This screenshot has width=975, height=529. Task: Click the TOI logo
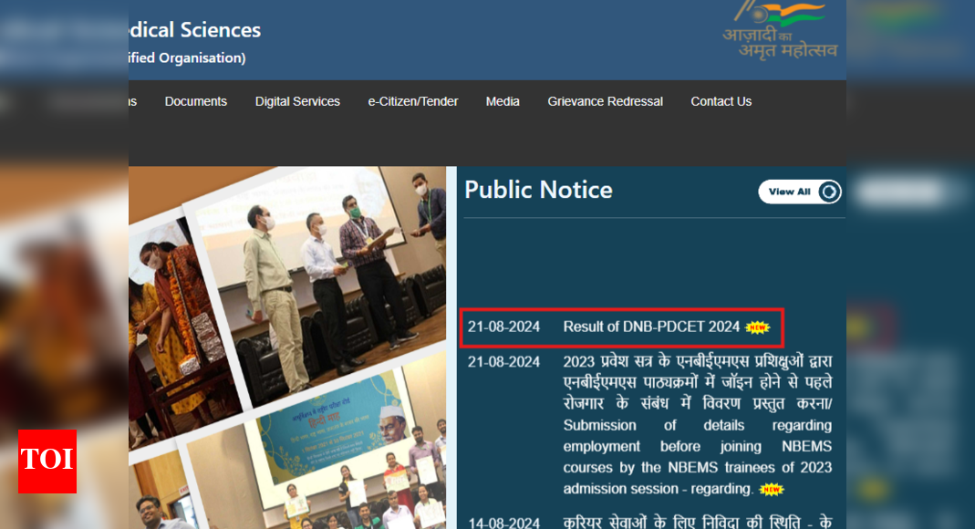[x=47, y=462]
